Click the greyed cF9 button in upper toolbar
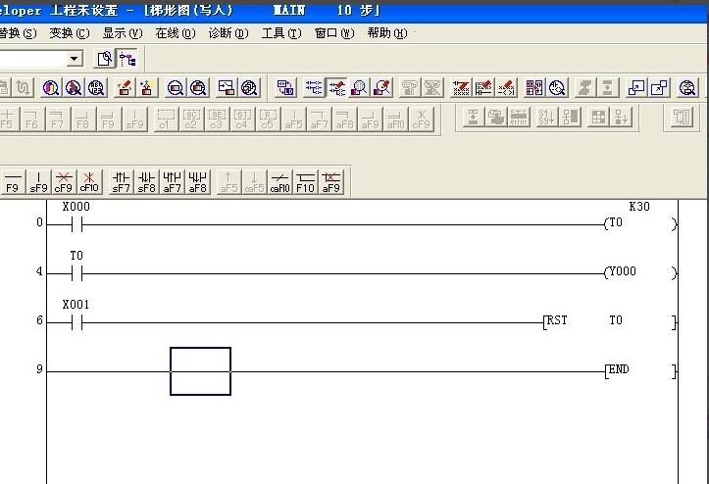 click(x=421, y=120)
